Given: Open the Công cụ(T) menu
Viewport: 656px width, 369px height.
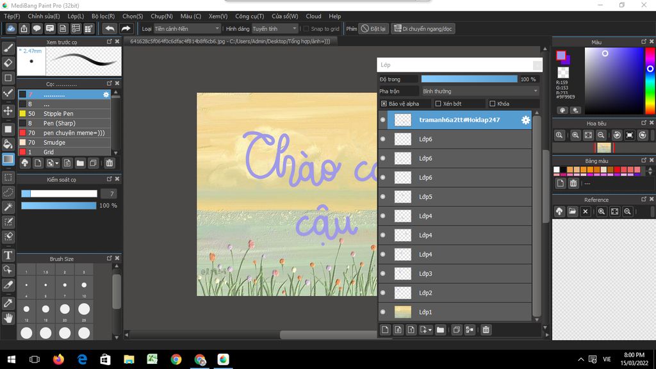Looking at the screenshot, I should (249, 16).
